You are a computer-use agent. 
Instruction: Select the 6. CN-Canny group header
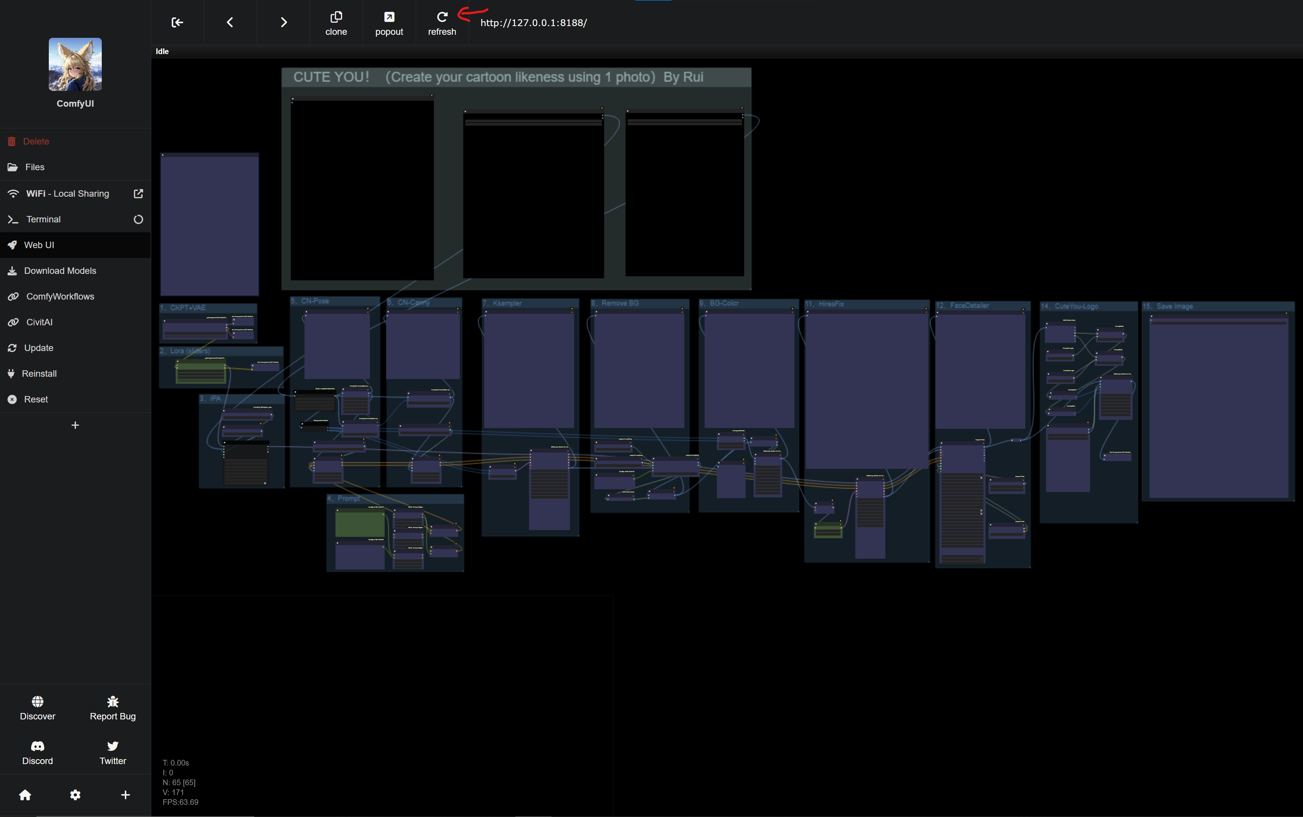coord(424,303)
